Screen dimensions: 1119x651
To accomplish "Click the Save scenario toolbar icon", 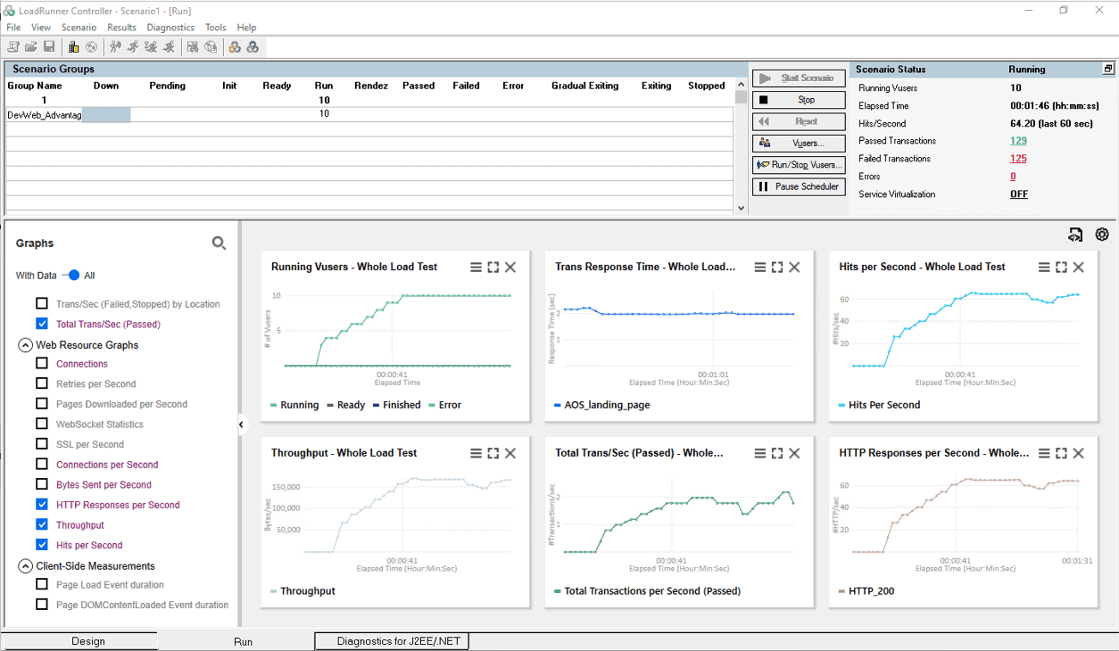I will click(49, 47).
